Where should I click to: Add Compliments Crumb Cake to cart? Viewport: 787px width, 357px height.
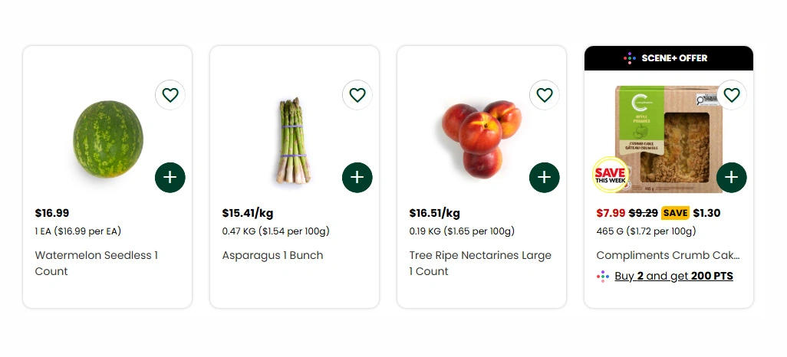point(732,178)
